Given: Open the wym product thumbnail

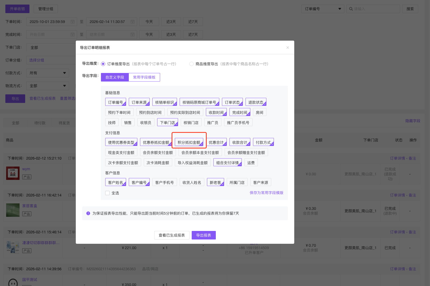Looking at the screenshot, I should pos(13,173).
